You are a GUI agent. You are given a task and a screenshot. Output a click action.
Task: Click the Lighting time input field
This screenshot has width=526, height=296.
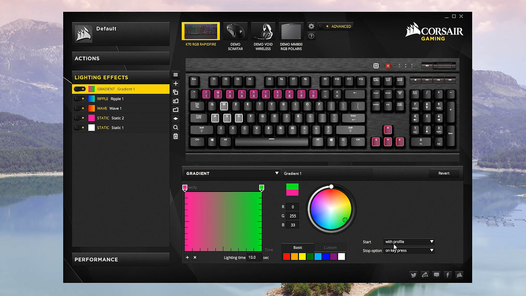(x=254, y=257)
